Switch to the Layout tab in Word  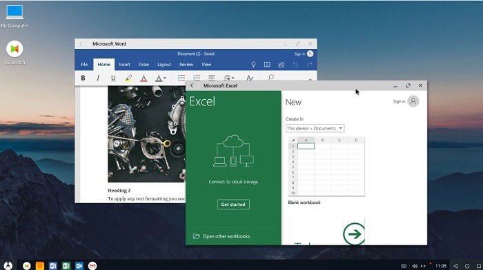pyautogui.click(x=164, y=65)
